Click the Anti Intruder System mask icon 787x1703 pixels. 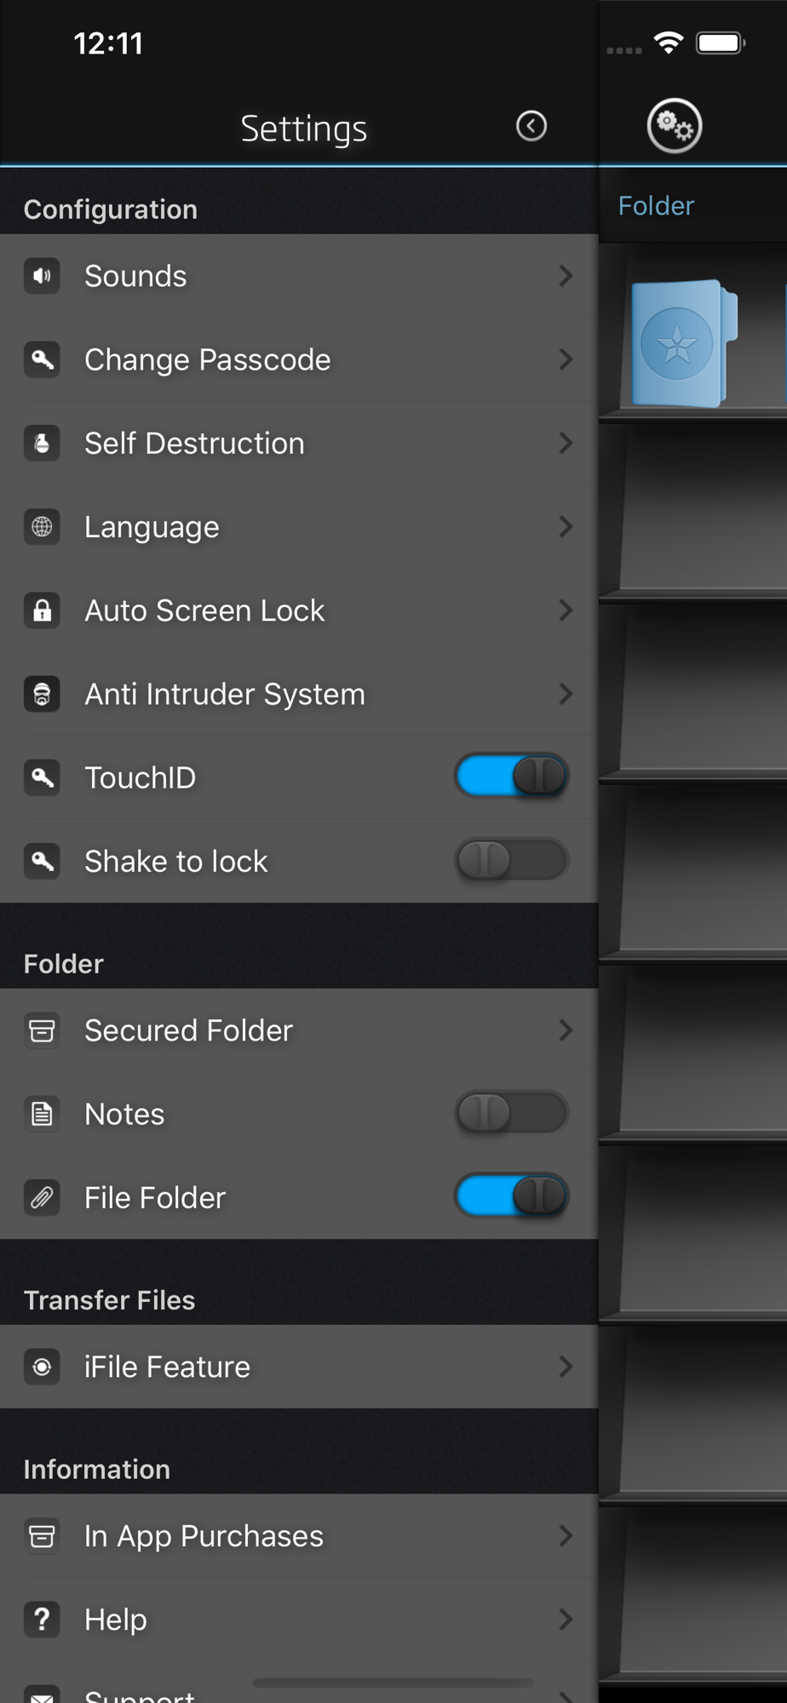point(42,694)
